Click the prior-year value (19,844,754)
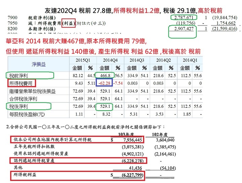The image size is (242, 183). tap(225, 17)
